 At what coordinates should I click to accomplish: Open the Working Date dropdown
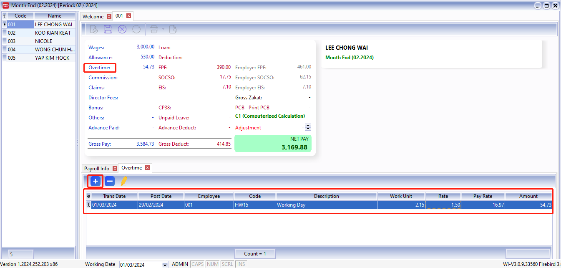[x=164, y=264]
